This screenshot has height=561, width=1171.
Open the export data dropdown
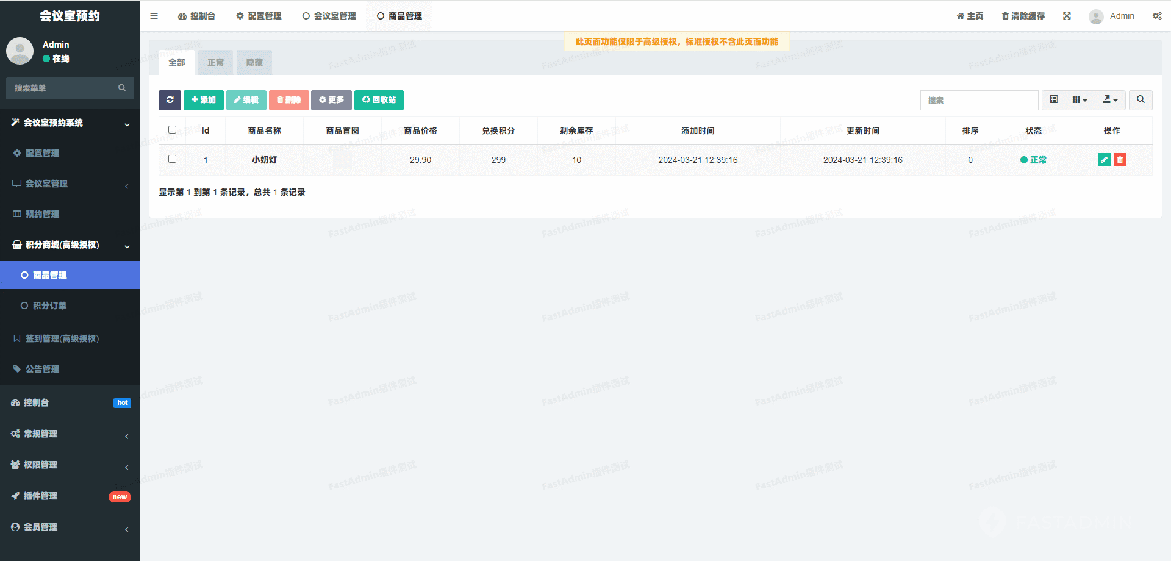(1110, 100)
